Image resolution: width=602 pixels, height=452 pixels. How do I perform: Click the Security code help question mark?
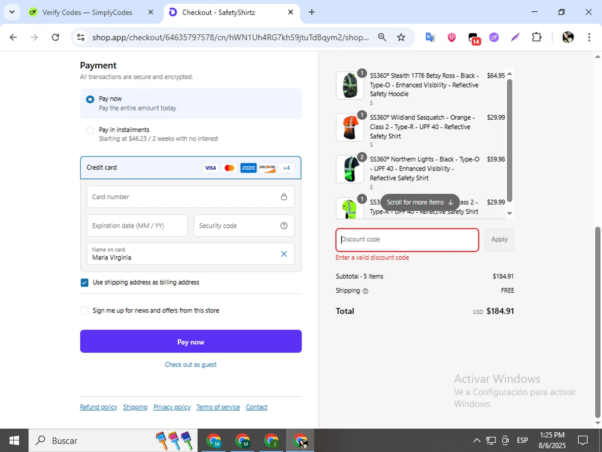pyautogui.click(x=284, y=226)
